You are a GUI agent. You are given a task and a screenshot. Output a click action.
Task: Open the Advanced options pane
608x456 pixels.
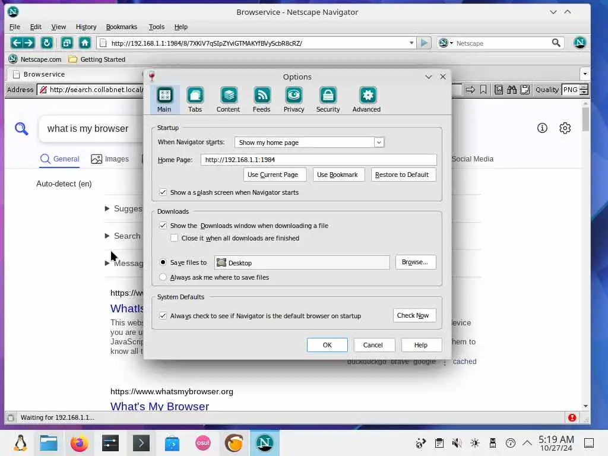coord(366,100)
